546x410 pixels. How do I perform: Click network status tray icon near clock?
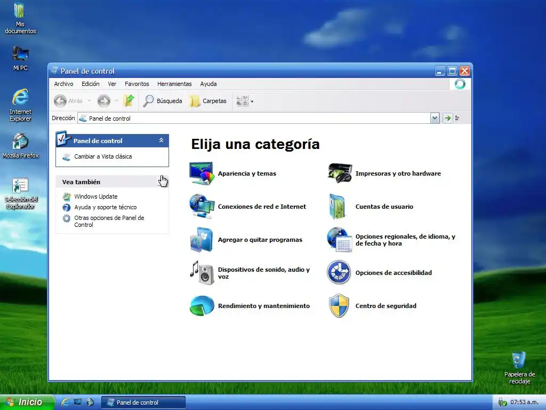click(502, 403)
